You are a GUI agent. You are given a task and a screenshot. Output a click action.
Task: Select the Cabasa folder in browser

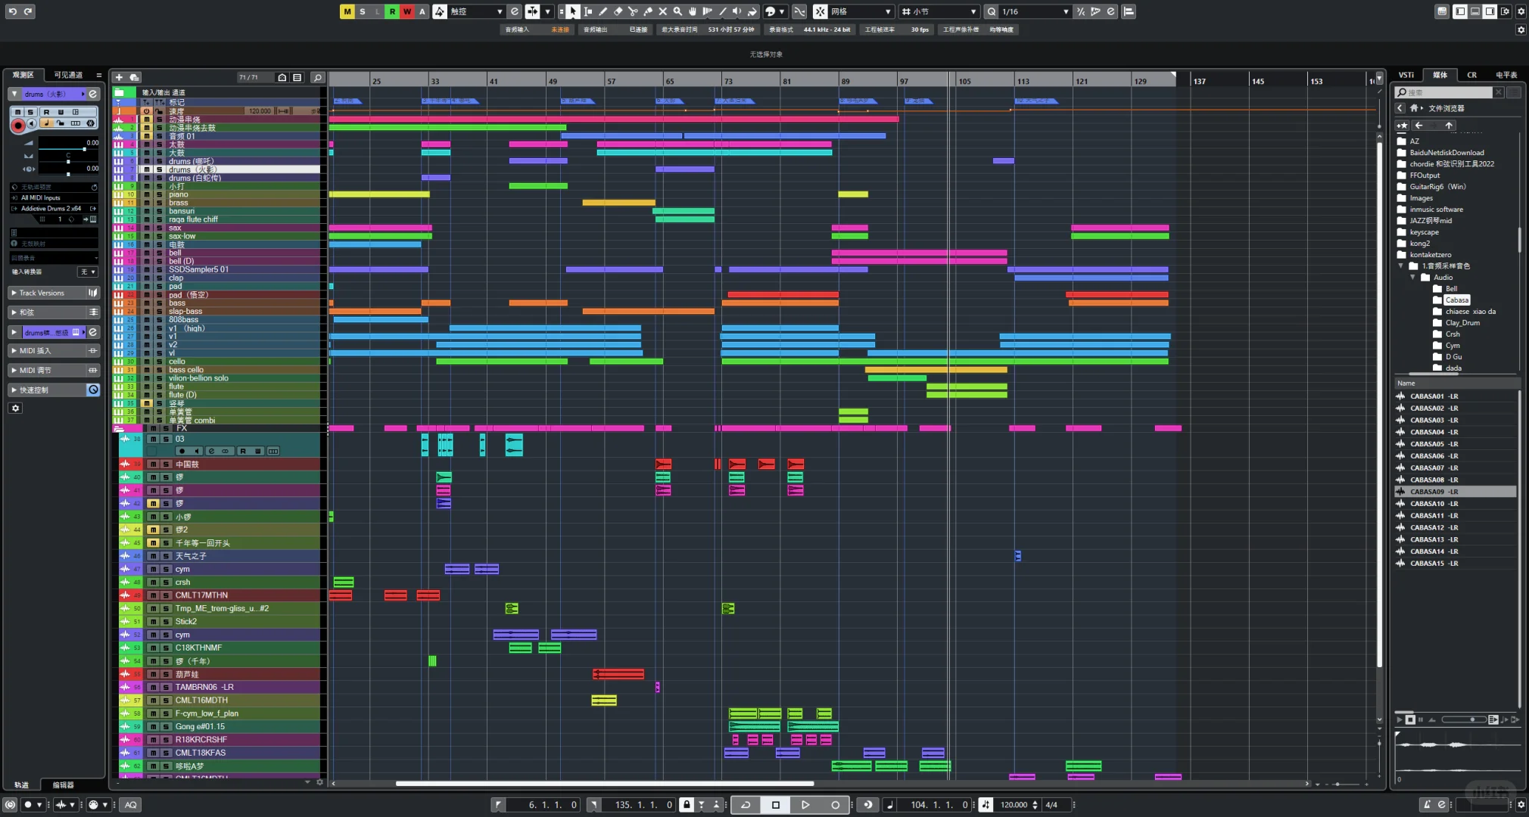click(x=1456, y=300)
